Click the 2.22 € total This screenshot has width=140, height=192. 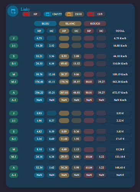pos(120,121)
